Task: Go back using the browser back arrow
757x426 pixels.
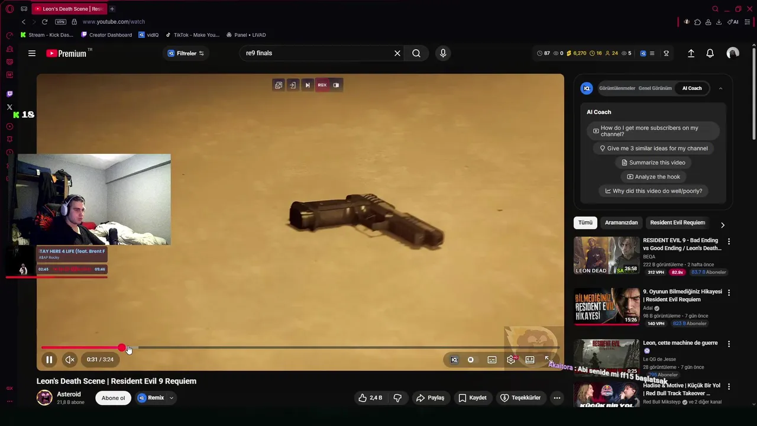Action: [23, 22]
